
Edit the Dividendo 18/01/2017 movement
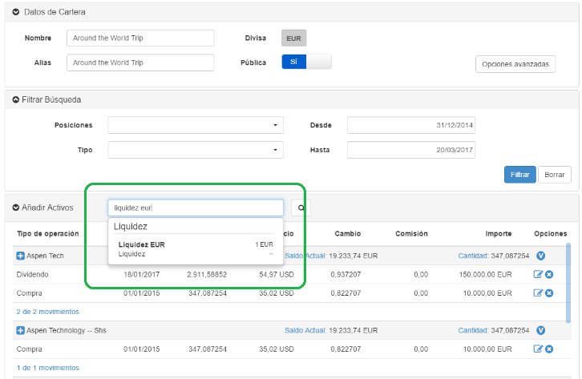click(x=538, y=274)
